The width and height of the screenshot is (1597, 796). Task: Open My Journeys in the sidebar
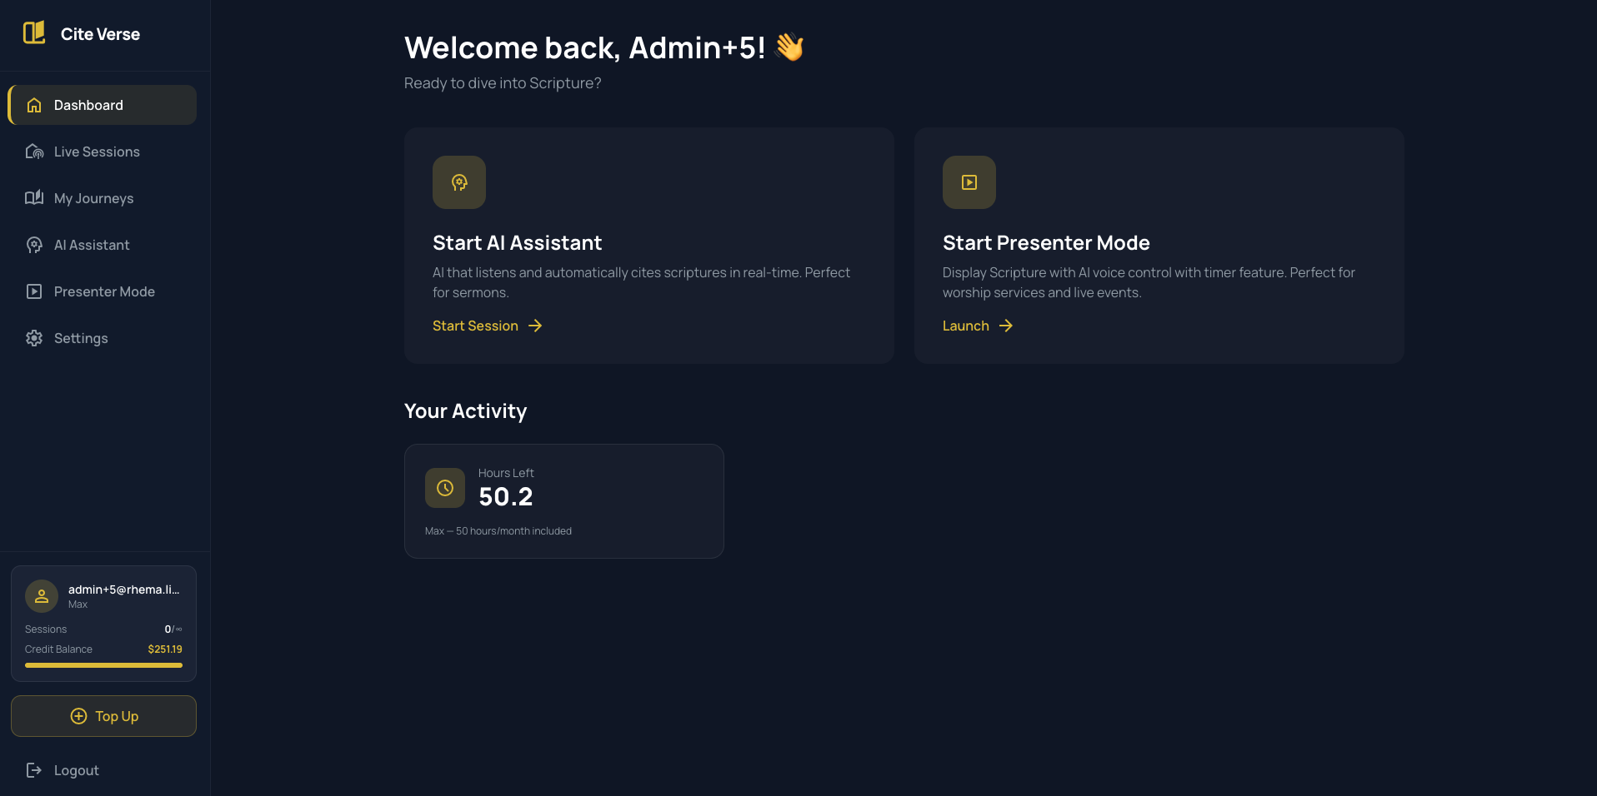[93, 198]
